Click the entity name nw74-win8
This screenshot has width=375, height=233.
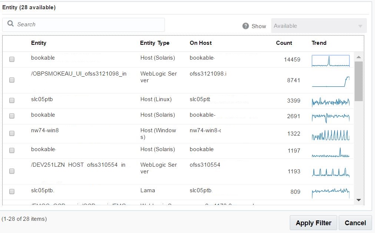tap(45, 130)
